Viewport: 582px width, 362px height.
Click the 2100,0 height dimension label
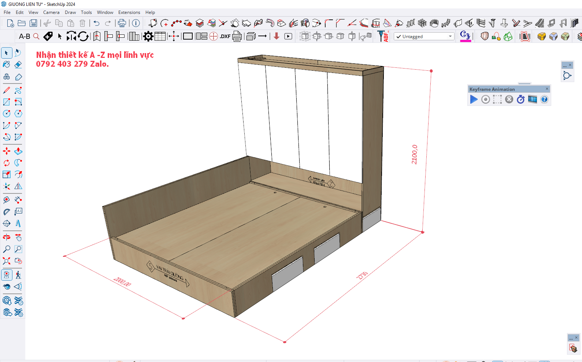click(414, 154)
